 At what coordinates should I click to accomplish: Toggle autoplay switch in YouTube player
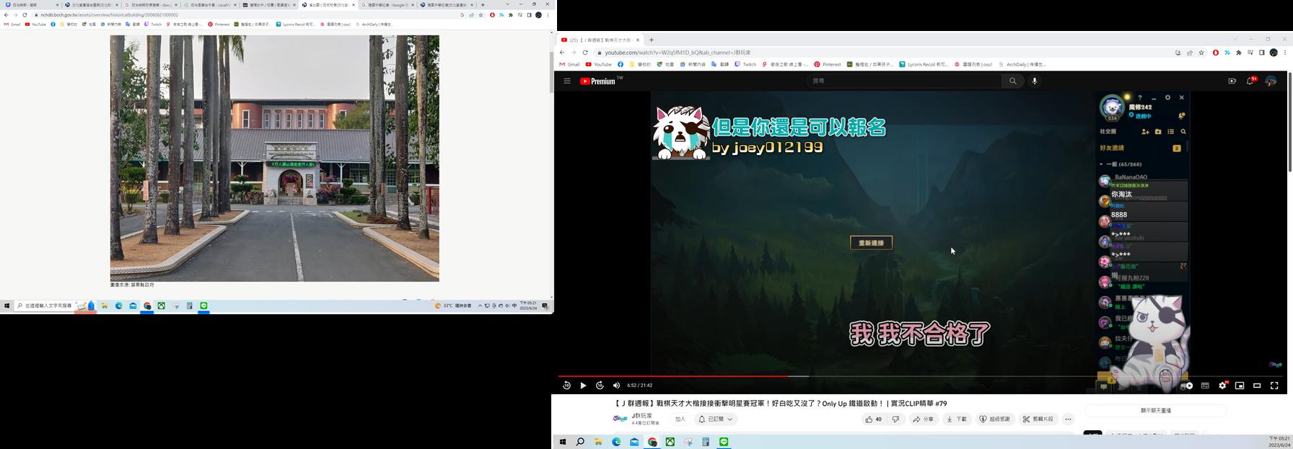[x=1187, y=386]
